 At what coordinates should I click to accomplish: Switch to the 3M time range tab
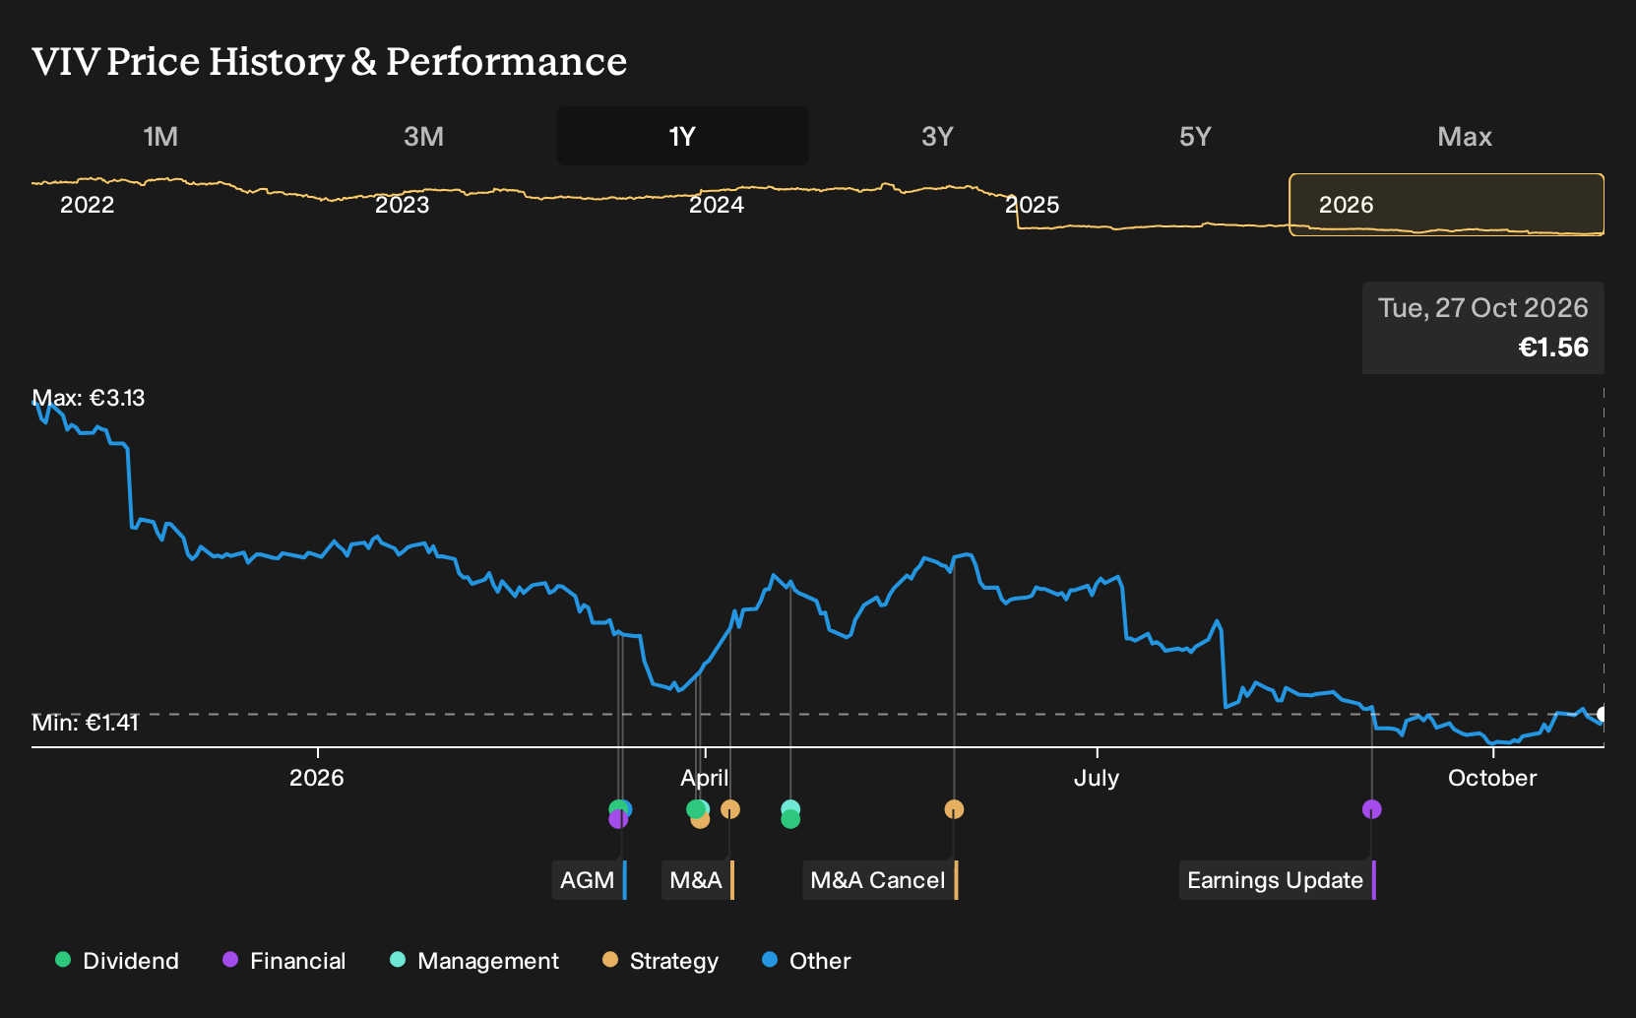point(423,136)
